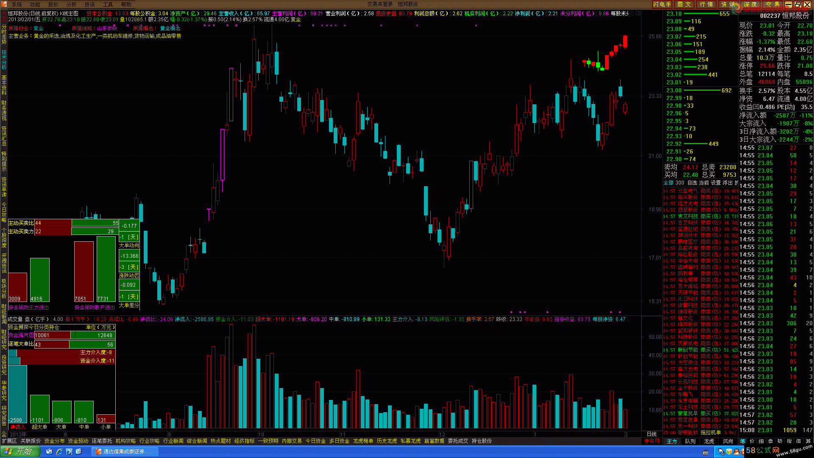This screenshot has height=458, width=814.
Task: Select the 筹 chip distribution icon
Action: click(x=808, y=441)
